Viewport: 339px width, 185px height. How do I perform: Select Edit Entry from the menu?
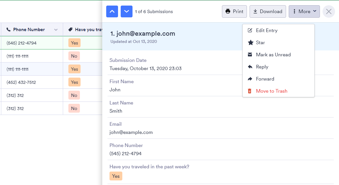point(267,30)
